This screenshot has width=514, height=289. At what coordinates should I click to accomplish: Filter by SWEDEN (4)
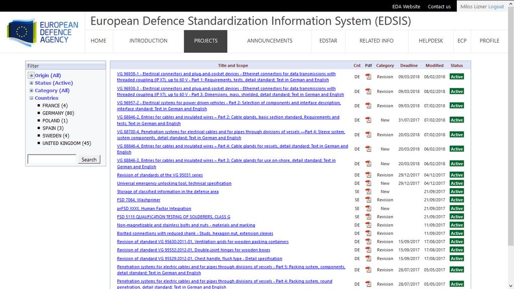pyautogui.click(x=56, y=135)
